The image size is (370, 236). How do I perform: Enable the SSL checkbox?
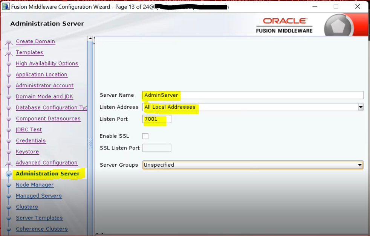tap(145, 136)
